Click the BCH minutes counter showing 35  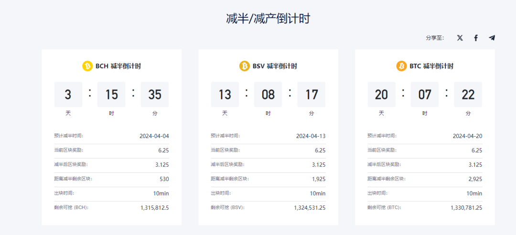(155, 95)
